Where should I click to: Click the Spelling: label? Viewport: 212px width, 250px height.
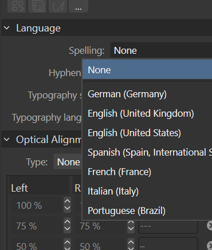click(87, 51)
